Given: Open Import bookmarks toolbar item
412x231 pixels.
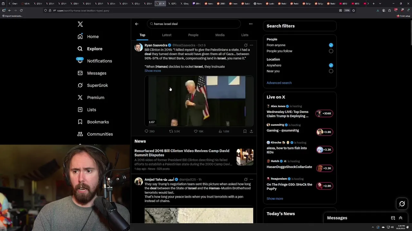Looking at the screenshot, I should tap(12, 16).
